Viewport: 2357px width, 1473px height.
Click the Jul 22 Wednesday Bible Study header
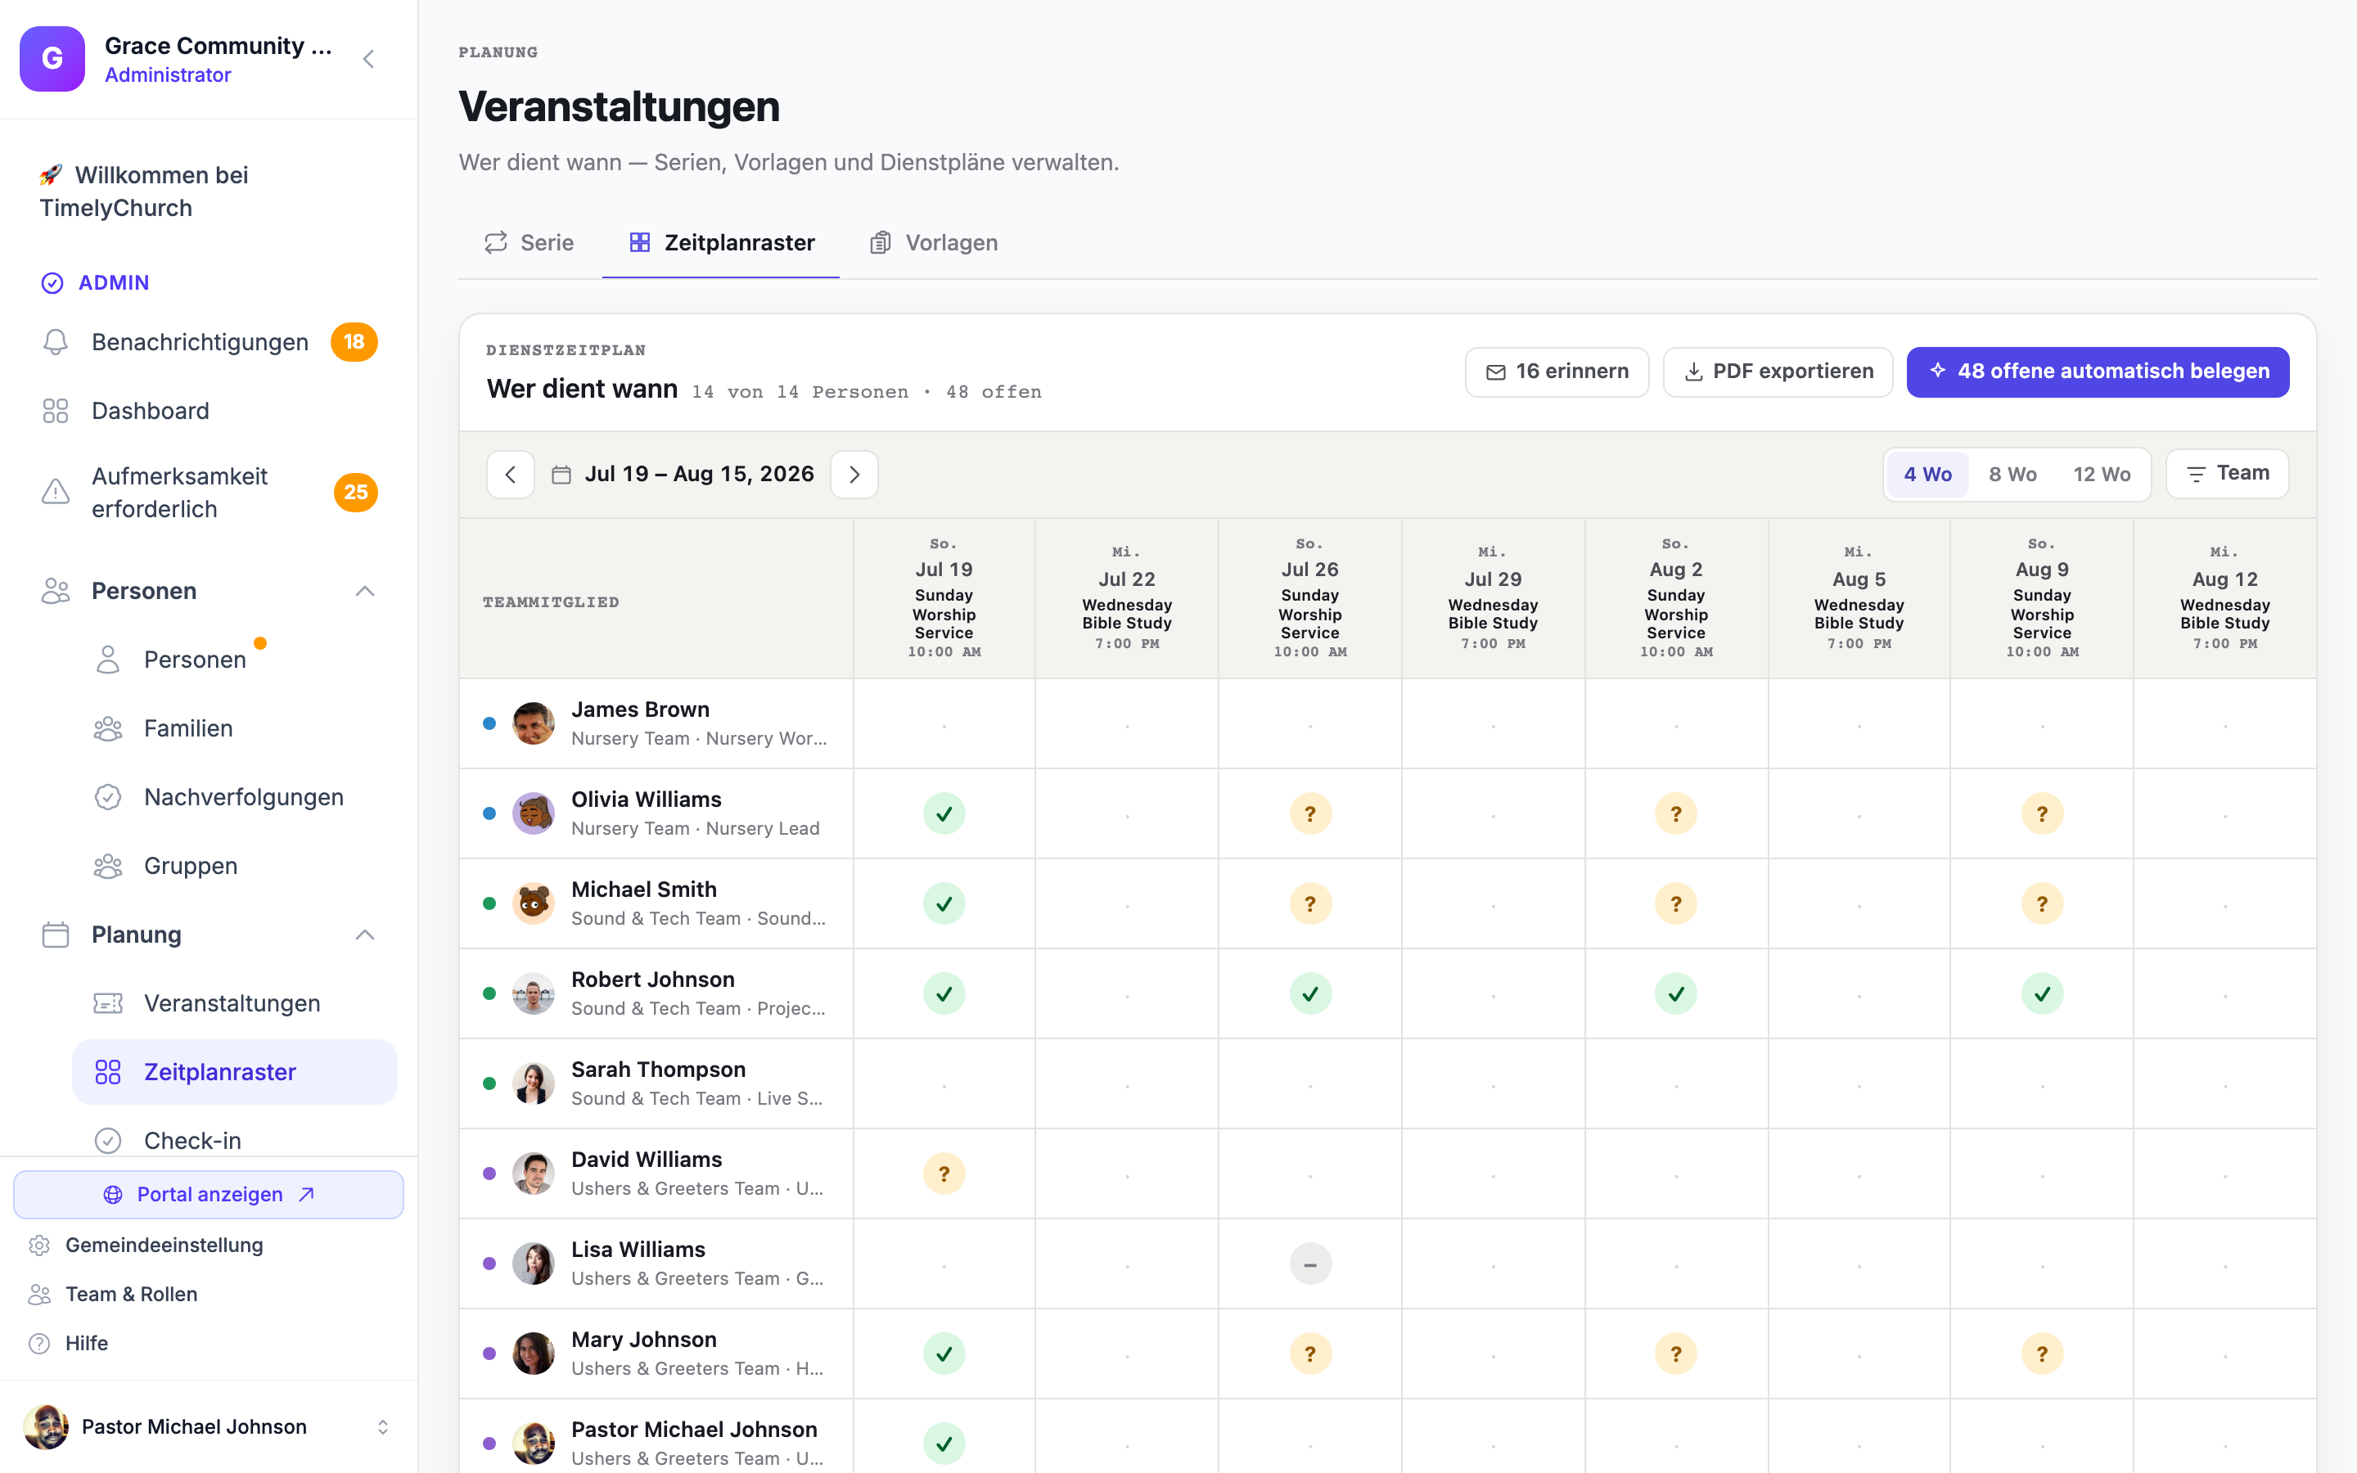(1127, 598)
